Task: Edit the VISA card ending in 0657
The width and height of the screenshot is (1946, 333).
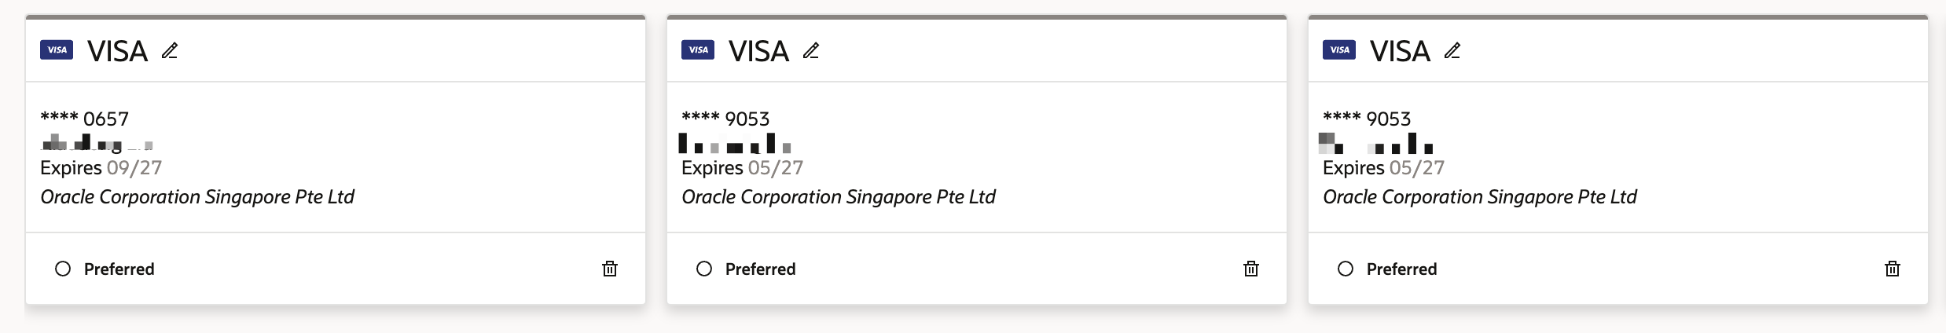Action: point(170,51)
